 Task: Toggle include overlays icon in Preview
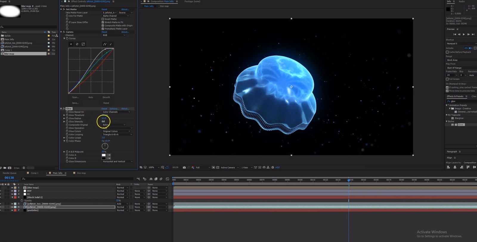[475, 48]
